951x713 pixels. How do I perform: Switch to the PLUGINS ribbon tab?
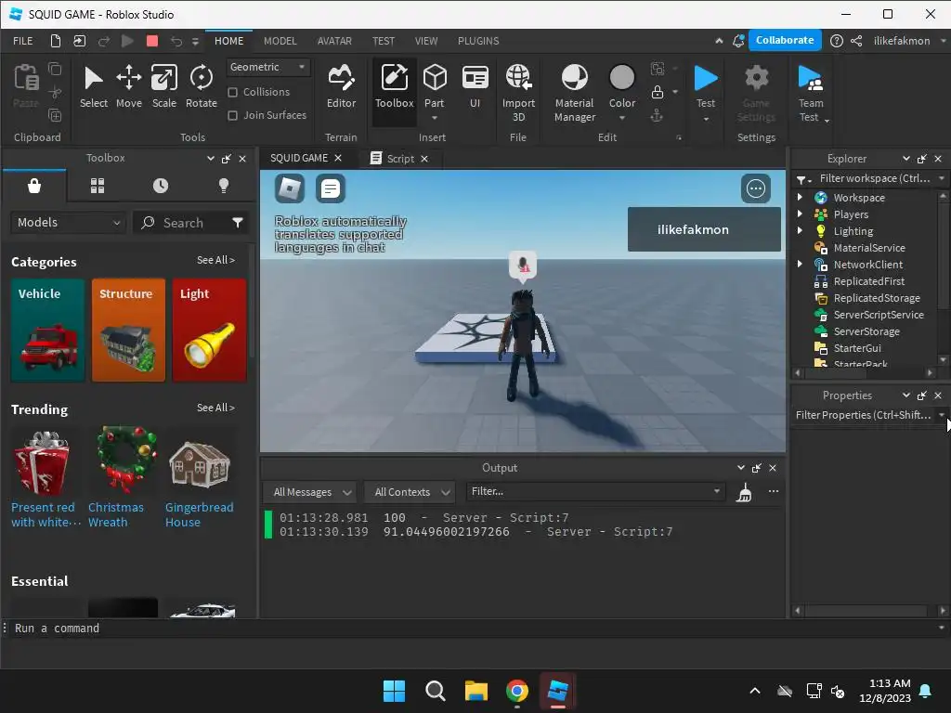[478, 41]
